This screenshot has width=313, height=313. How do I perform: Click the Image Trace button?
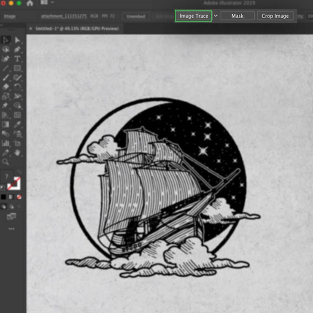194,16
